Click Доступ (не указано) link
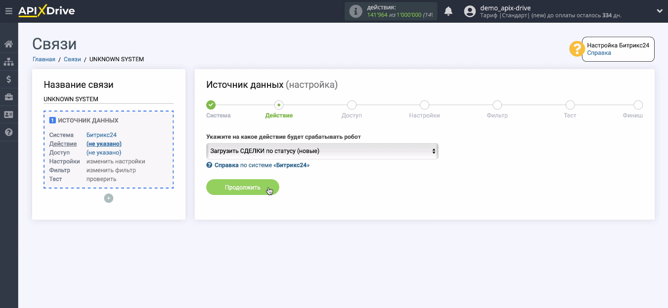The image size is (668, 308). click(104, 153)
